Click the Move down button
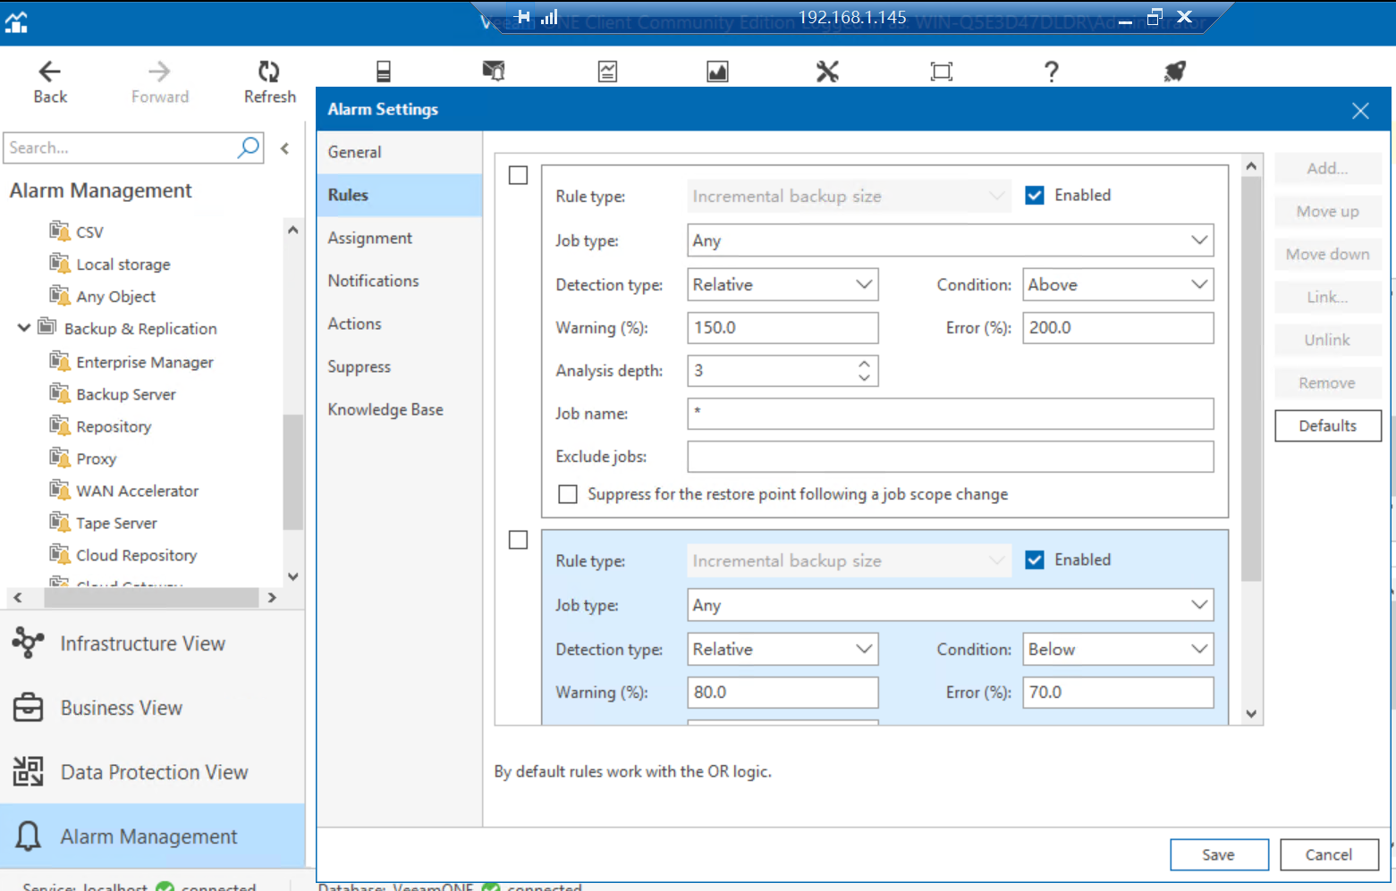The image size is (1396, 891). coord(1328,254)
